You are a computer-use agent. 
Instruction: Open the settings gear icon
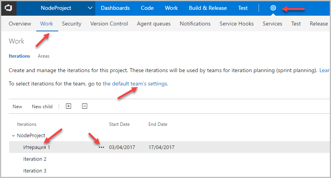point(273,8)
